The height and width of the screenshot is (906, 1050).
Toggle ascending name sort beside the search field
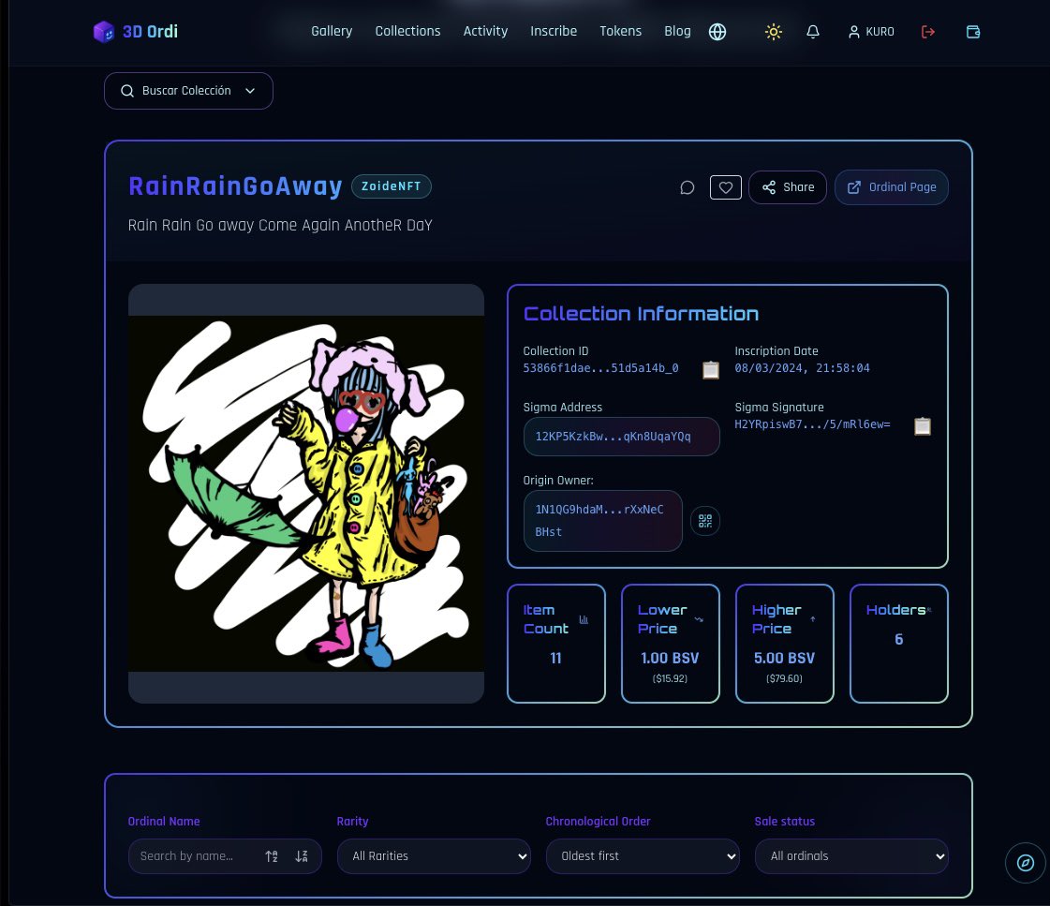tap(272, 855)
